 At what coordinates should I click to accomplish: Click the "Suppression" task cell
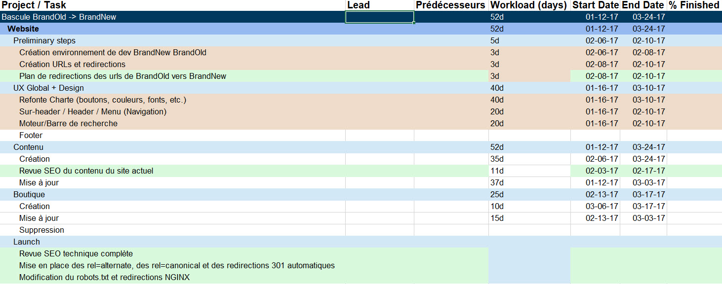pyautogui.click(x=41, y=230)
